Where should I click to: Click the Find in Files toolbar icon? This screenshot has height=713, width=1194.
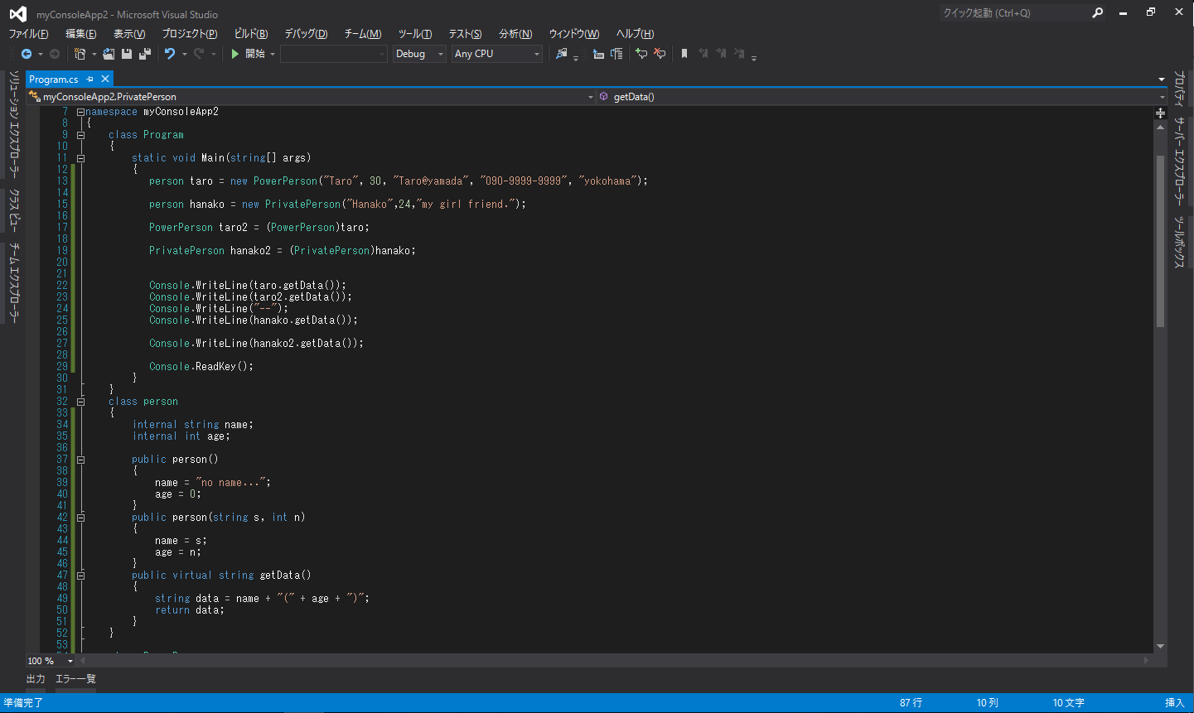[x=562, y=54]
